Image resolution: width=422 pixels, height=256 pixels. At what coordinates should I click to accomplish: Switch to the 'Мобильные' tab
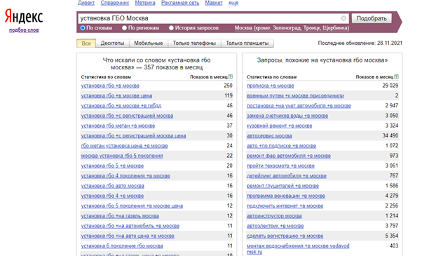(x=149, y=43)
